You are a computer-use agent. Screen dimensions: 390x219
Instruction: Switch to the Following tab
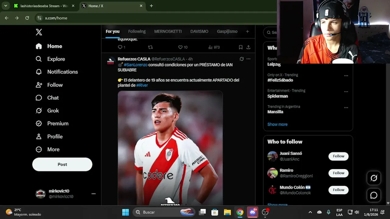(137, 31)
